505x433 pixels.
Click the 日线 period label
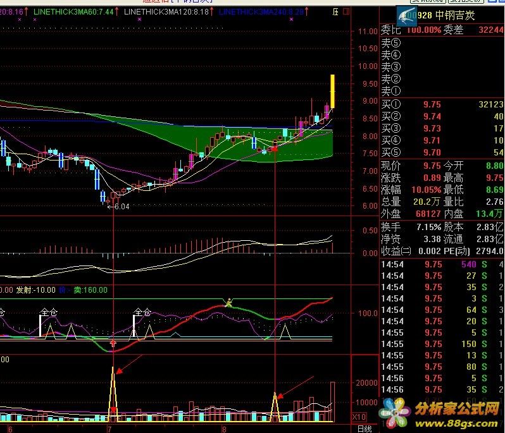(x=365, y=429)
